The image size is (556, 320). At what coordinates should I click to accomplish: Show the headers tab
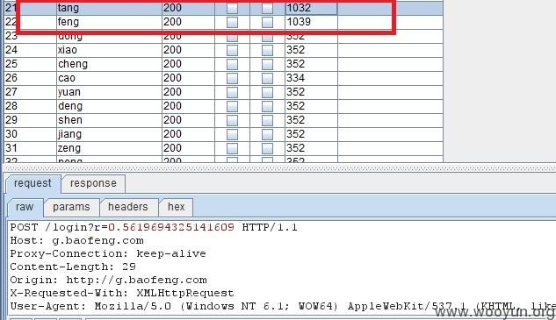tap(128, 207)
